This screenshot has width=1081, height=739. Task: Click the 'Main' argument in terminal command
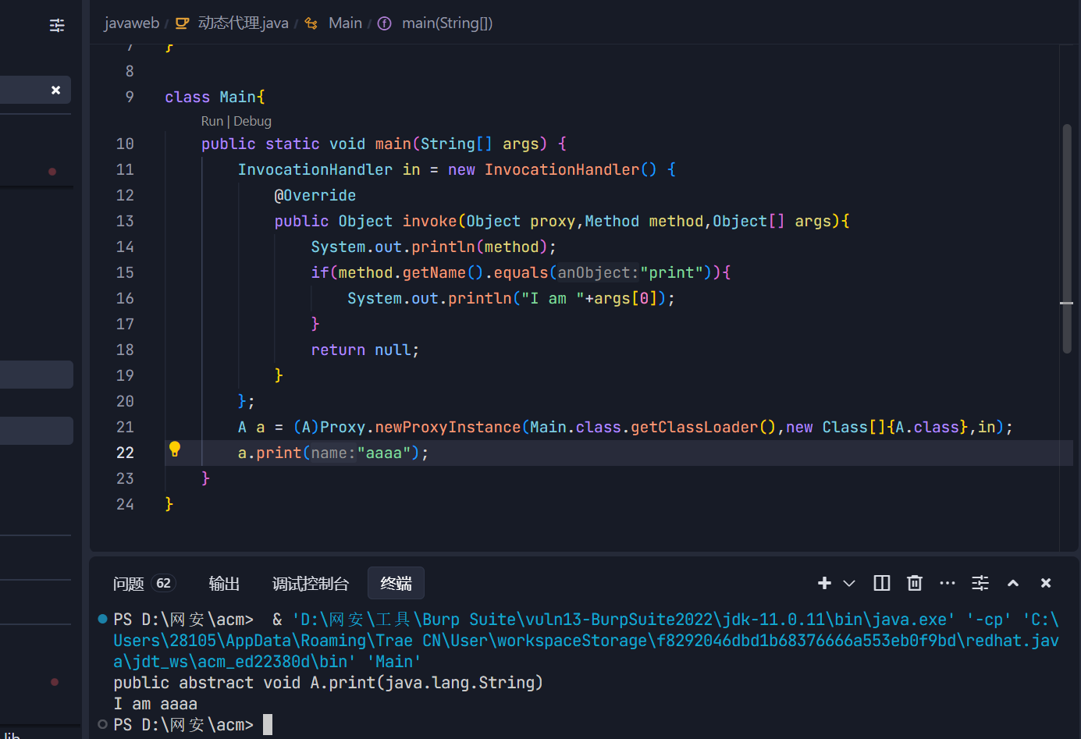[394, 662]
